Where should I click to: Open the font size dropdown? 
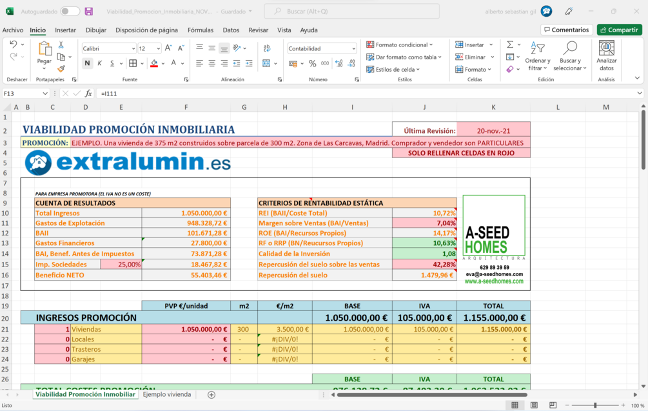tap(158, 49)
